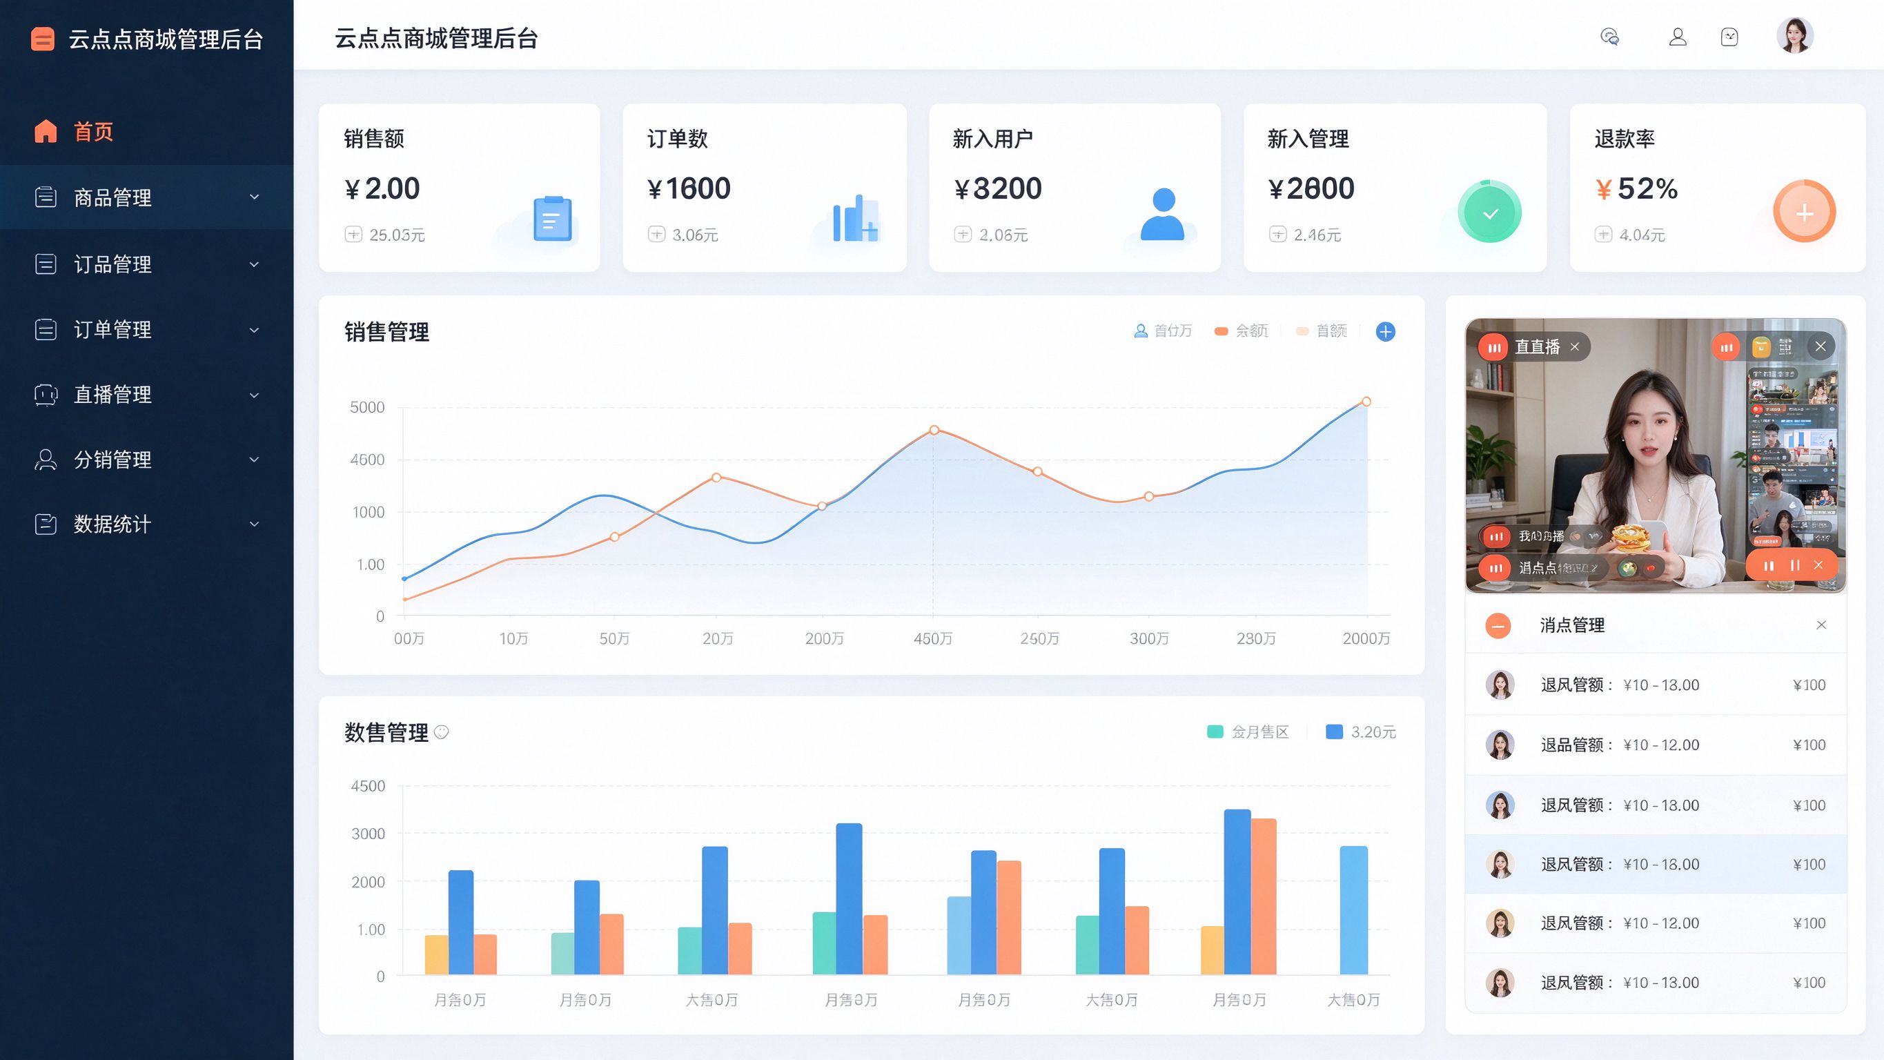Open 新入用户 ¥3200 stat card
Screen dimensions: 1884x1060
pyautogui.click(x=1075, y=187)
